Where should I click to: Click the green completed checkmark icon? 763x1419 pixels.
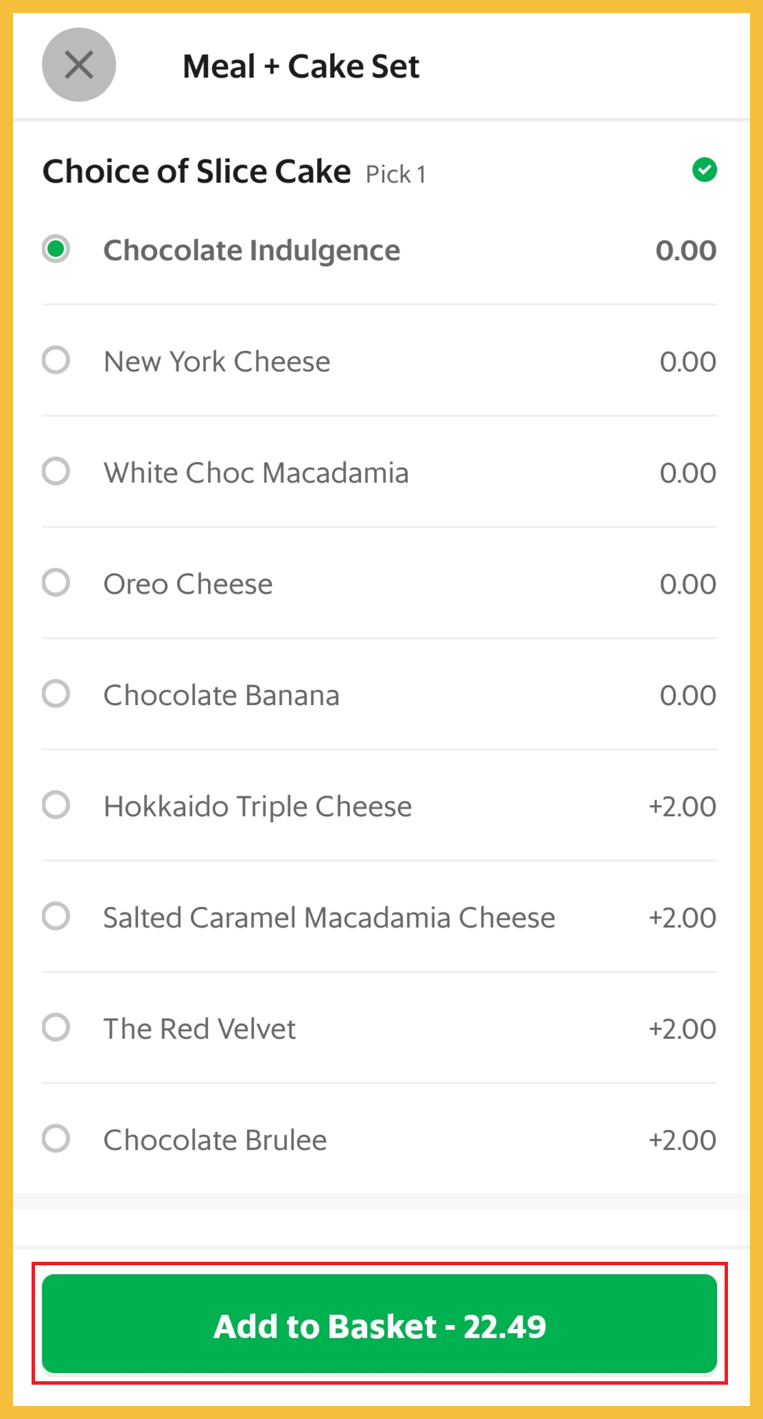click(704, 170)
